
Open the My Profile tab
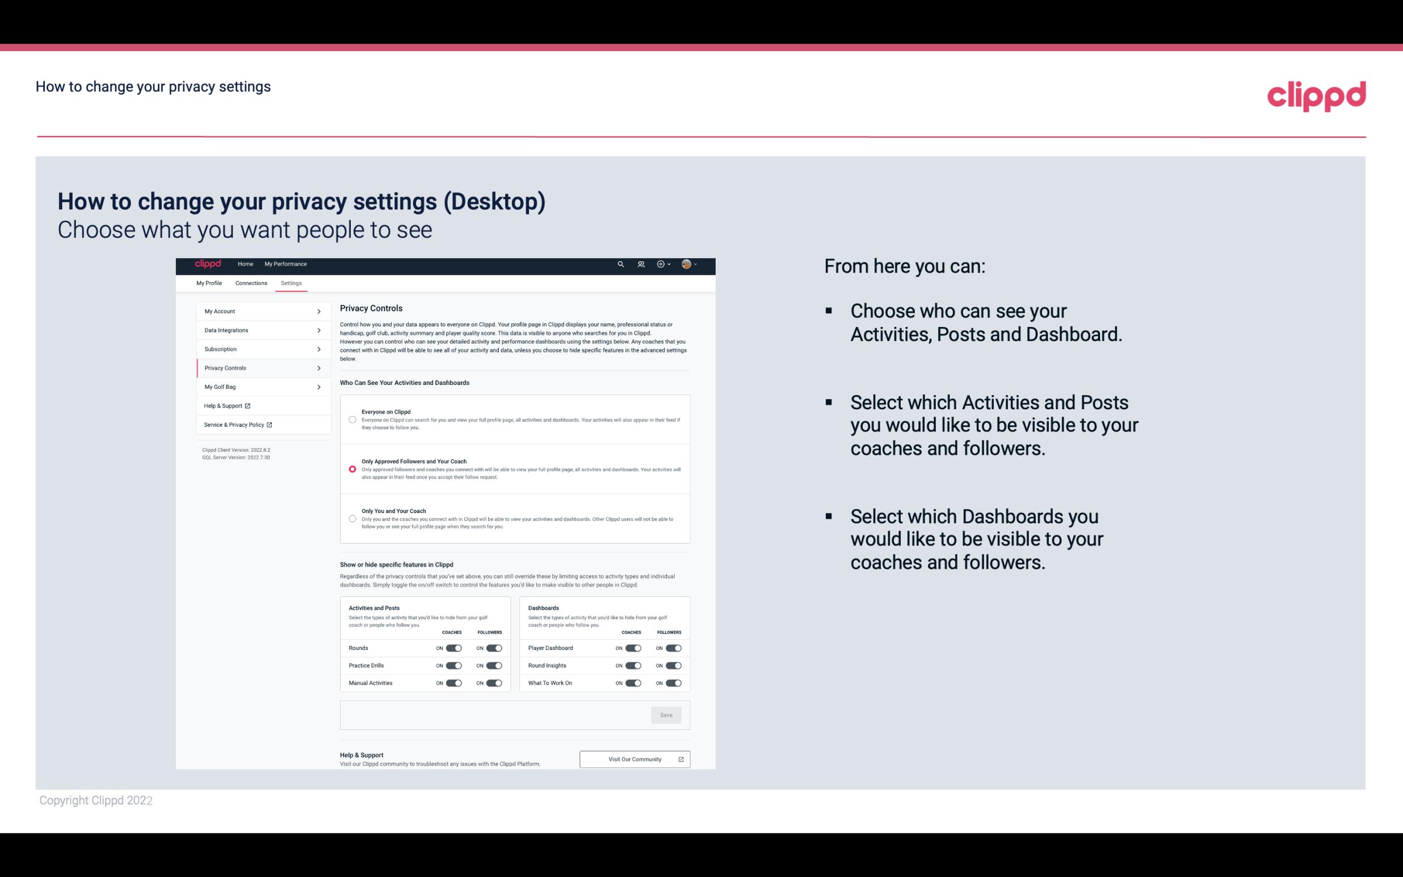[x=209, y=283]
